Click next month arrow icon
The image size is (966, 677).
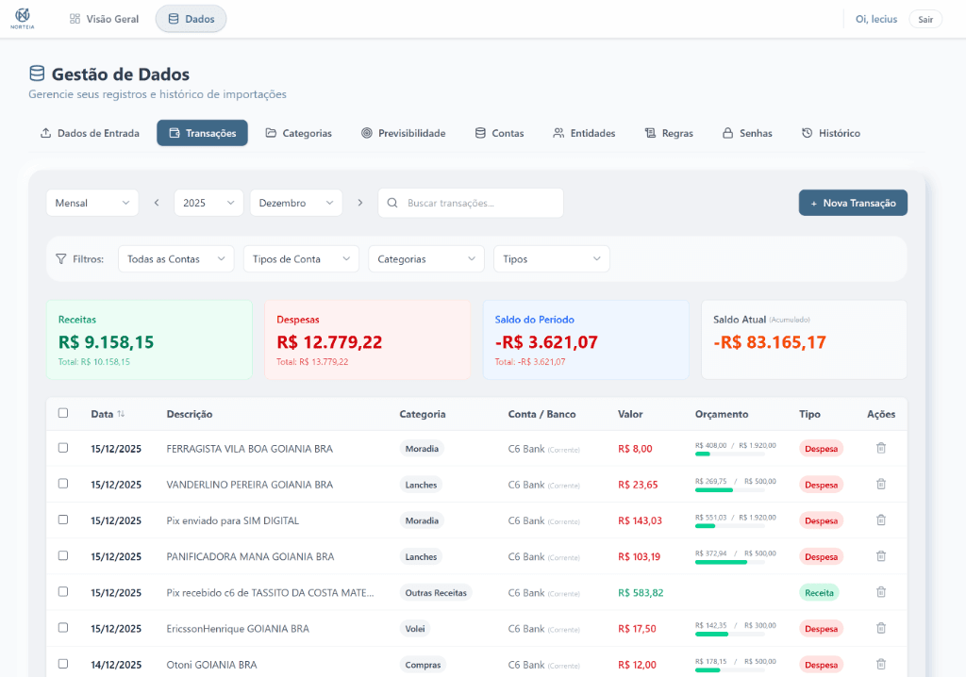359,203
